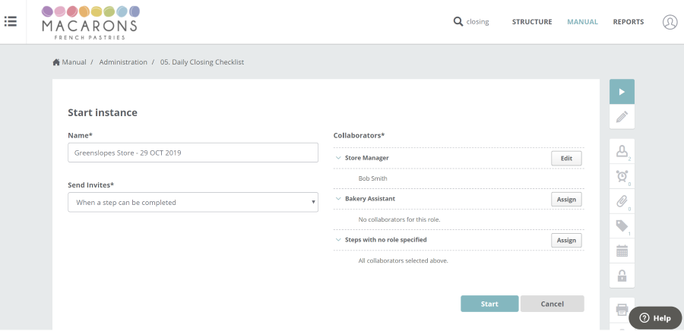Click the 05. Daily Closing Checklist breadcrumb

coord(202,62)
